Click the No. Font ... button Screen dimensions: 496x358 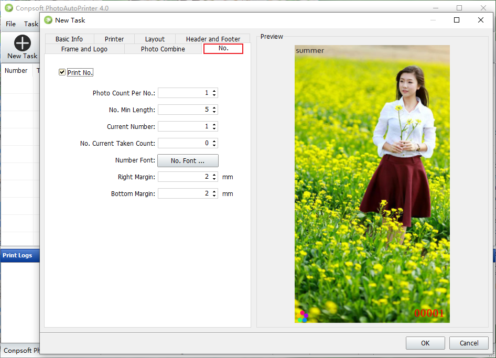188,161
